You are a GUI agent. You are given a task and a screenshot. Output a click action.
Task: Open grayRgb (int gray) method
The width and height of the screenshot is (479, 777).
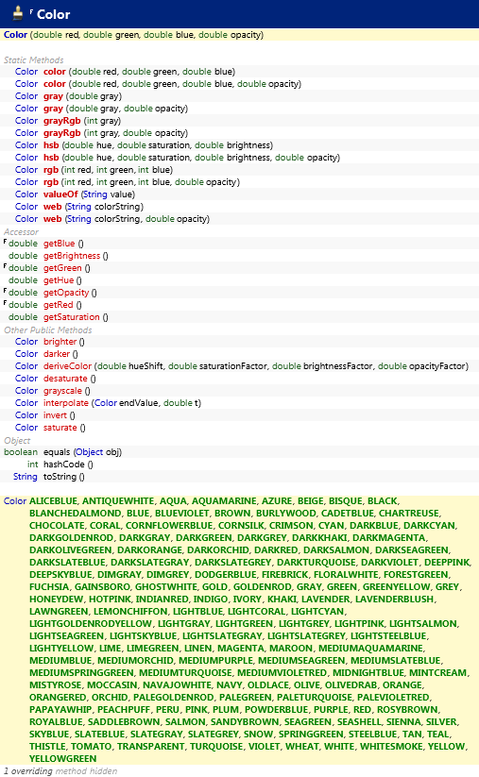[x=62, y=121]
